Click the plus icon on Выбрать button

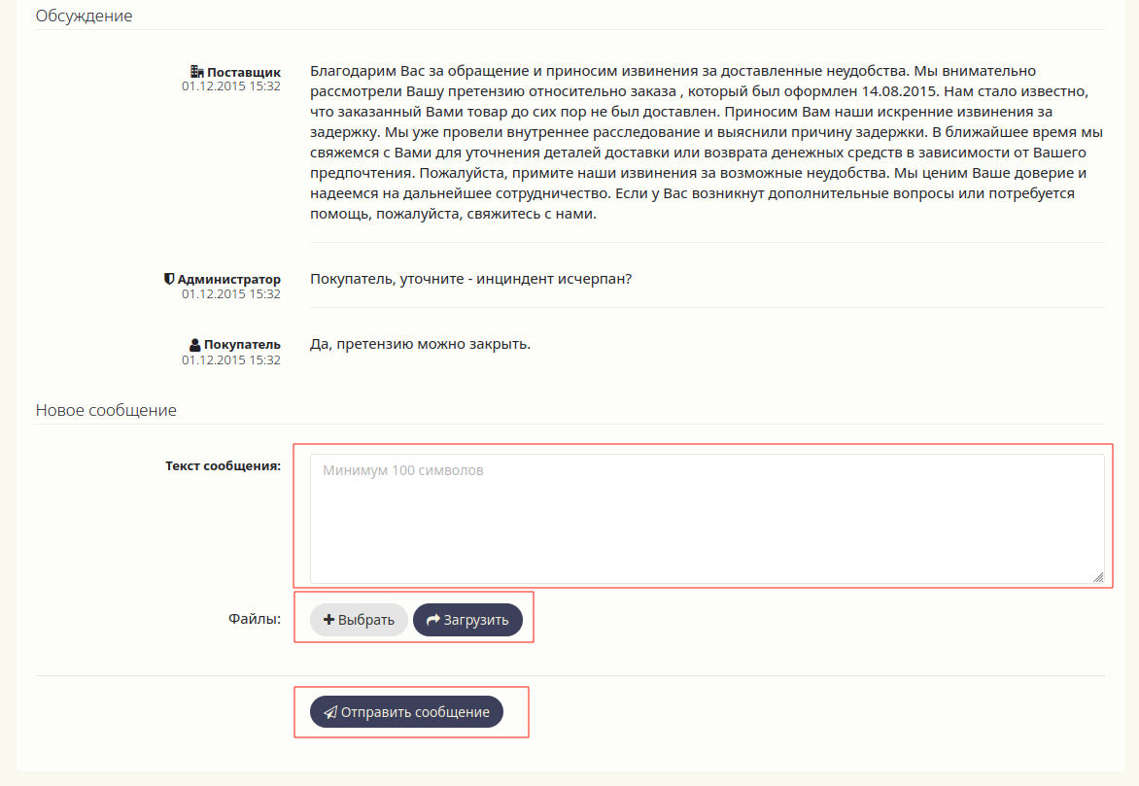tap(329, 620)
